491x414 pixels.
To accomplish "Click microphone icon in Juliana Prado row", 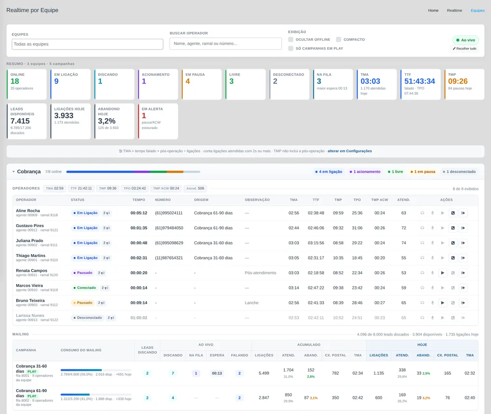I will point(433,243).
